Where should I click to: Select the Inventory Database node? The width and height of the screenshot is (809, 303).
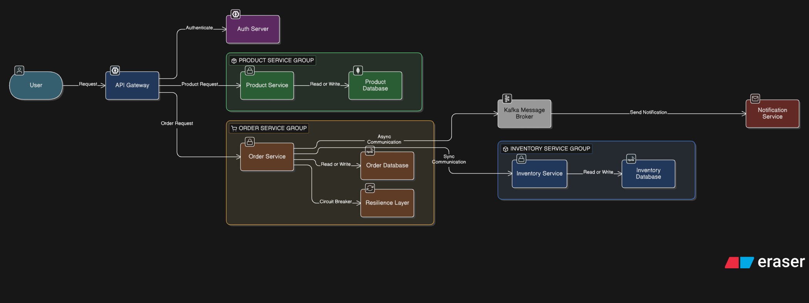click(x=648, y=174)
